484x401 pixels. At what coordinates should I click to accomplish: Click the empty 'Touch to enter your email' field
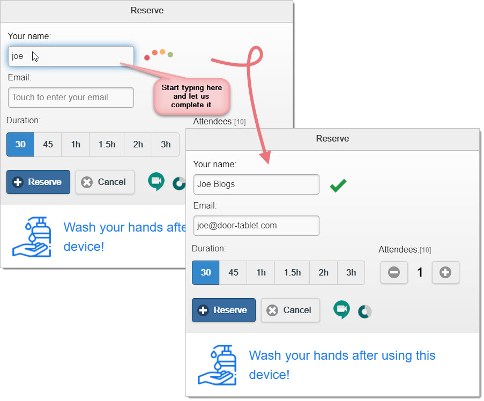coord(71,98)
